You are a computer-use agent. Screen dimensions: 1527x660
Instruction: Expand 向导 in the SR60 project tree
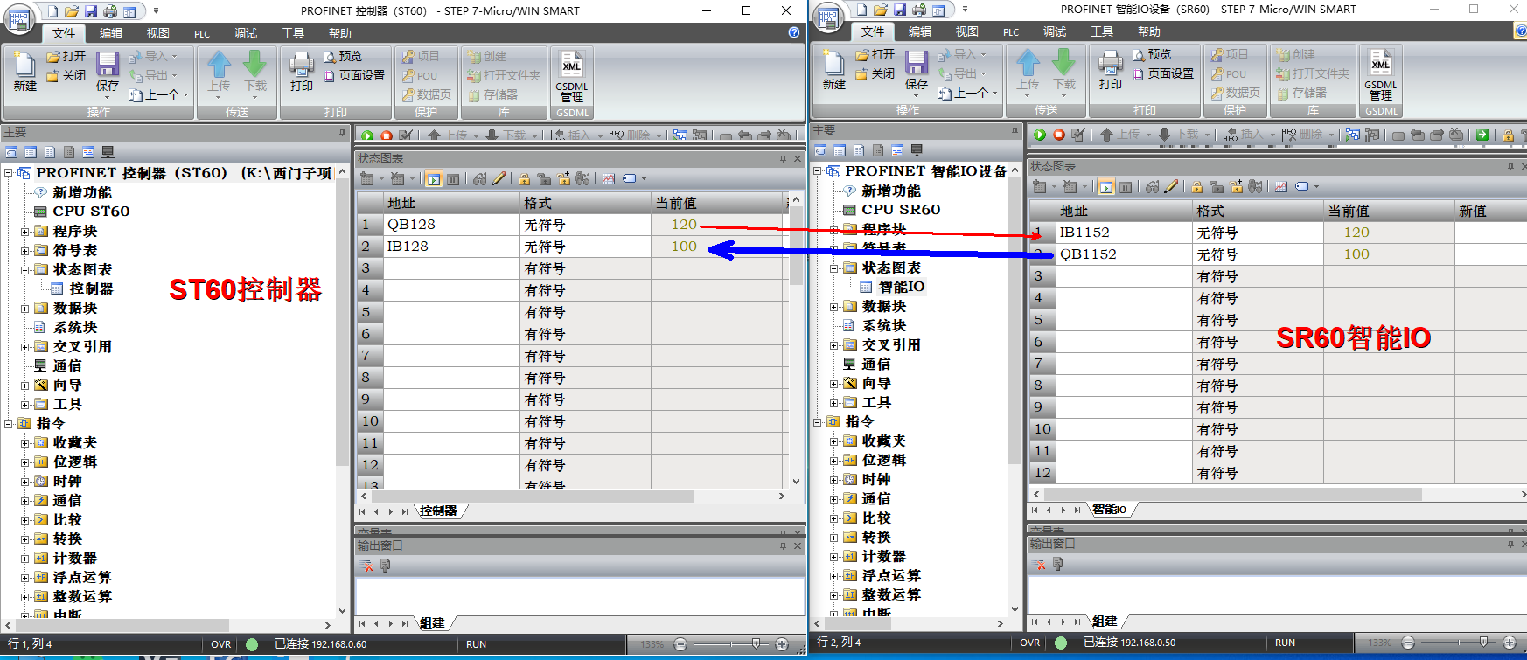[834, 384]
